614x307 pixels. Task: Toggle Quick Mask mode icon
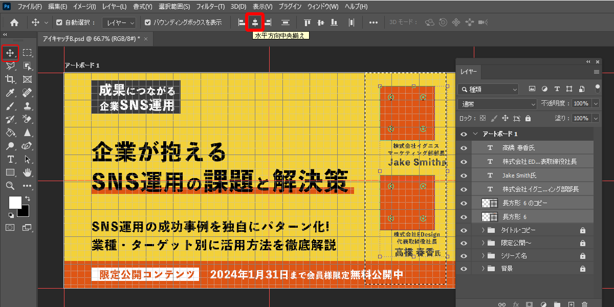(10, 227)
